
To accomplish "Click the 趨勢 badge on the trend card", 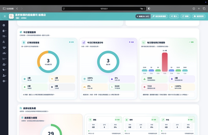I will tap(191, 42).
